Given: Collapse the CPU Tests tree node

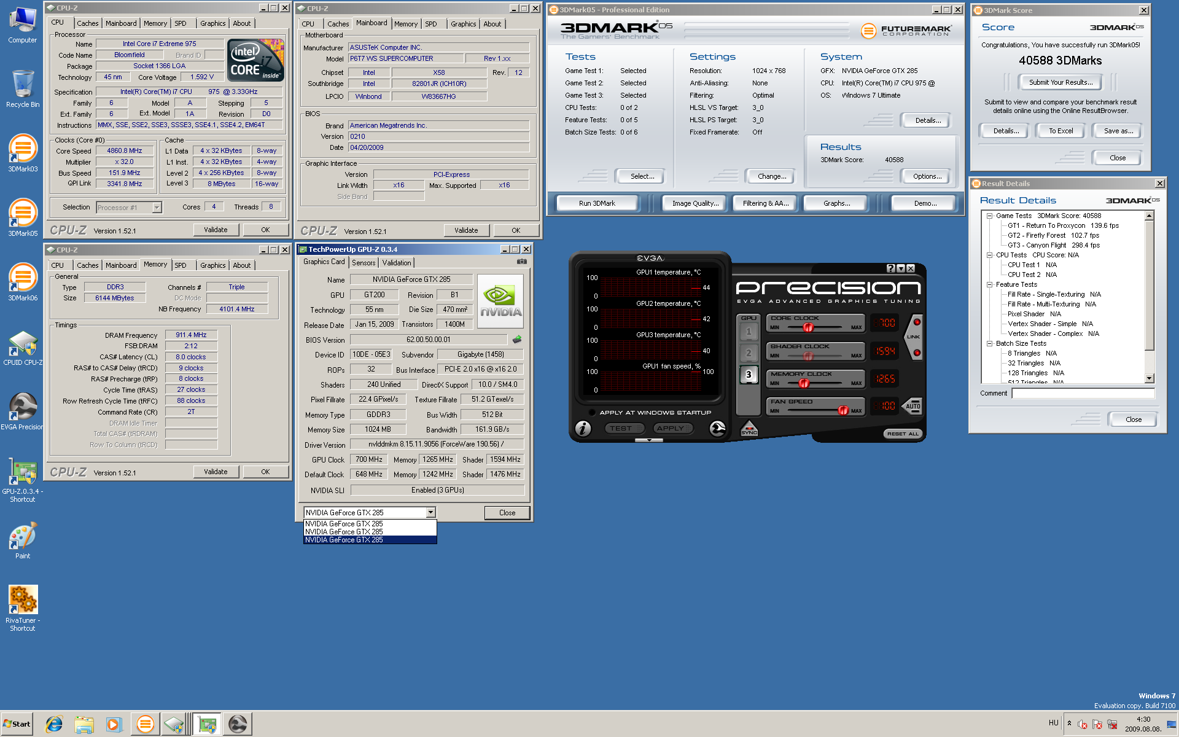Looking at the screenshot, I should coord(989,255).
